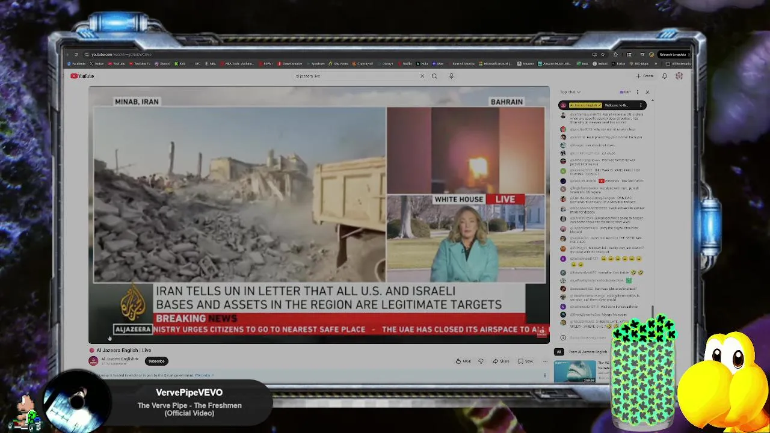Open the suggested shark video thumbnail
Screen dimensions: 770x433
pos(574,371)
